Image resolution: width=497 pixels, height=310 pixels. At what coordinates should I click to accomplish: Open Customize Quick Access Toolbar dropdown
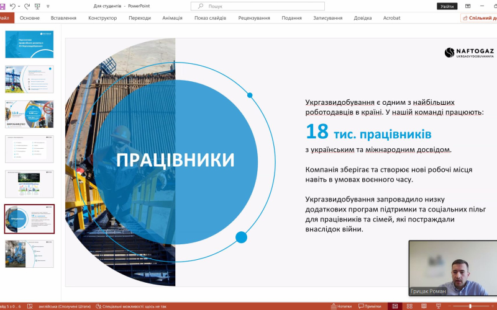48,6
